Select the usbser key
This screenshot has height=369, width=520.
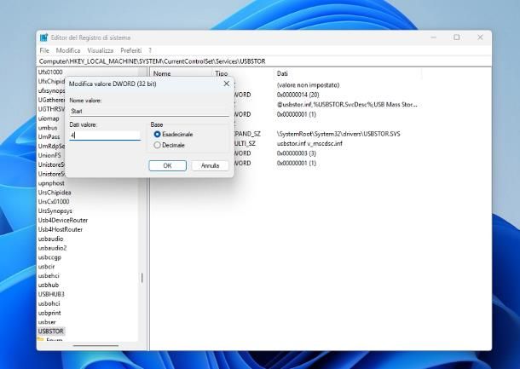47,322
